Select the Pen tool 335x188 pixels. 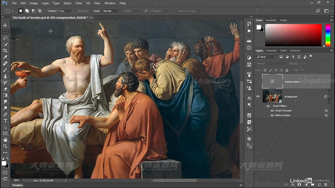pyautogui.click(x=5, y=114)
